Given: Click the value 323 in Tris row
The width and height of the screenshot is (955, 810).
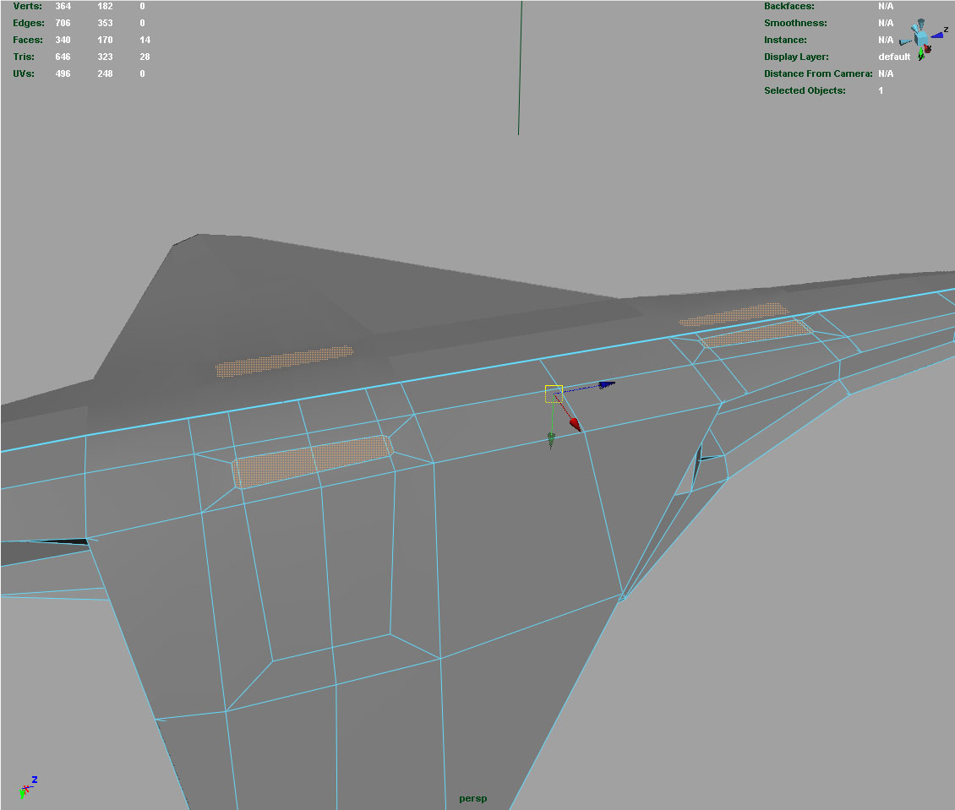Looking at the screenshot, I should click(x=106, y=57).
